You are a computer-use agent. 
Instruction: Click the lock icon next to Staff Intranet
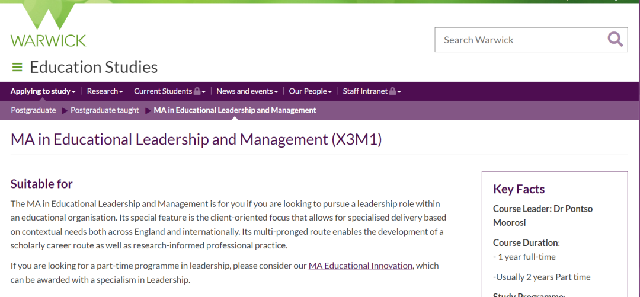point(393,91)
